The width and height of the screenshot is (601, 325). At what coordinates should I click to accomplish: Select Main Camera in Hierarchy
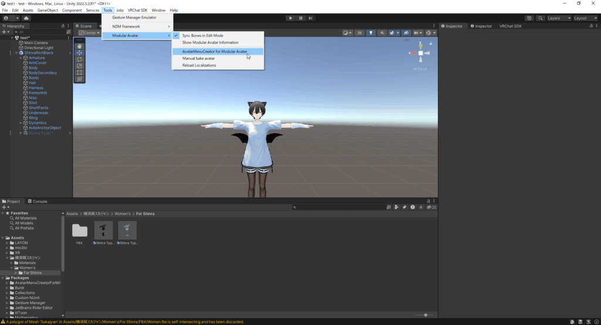tap(36, 43)
